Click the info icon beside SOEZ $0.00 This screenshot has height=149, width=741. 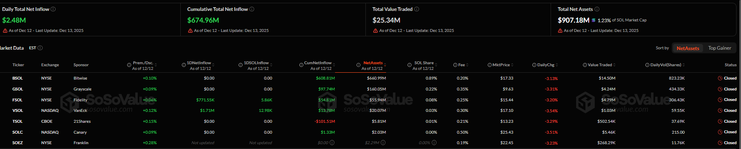coord(332,143)
